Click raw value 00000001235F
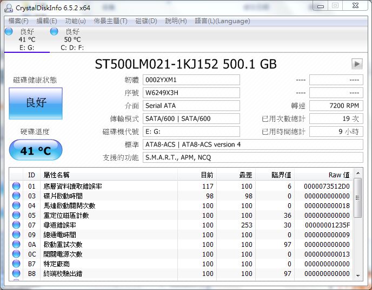Screen dimensions: 372x290 tap(328, 225)
